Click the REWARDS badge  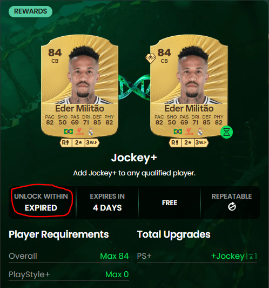pyautogui.click(x=30, y=11)
